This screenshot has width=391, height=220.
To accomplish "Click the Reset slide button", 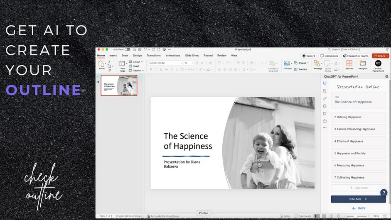I will click(134, 66).
